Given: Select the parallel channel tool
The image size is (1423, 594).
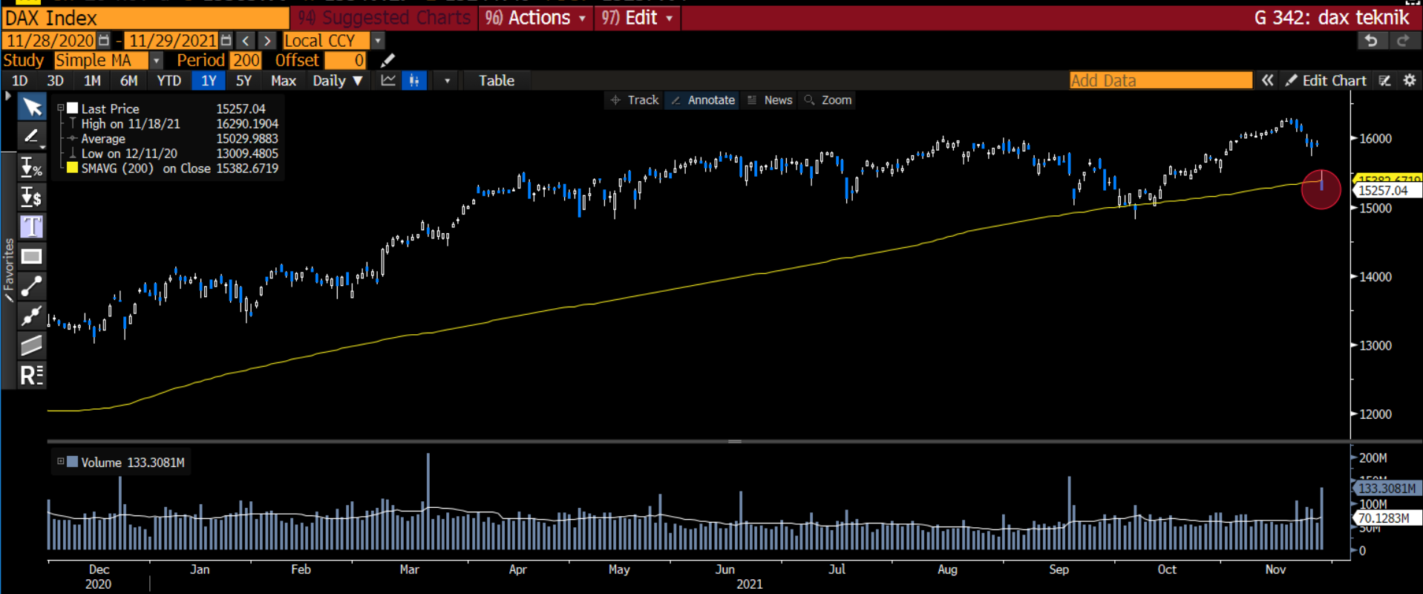Looking at the screenshot, I should pos(32,345).
